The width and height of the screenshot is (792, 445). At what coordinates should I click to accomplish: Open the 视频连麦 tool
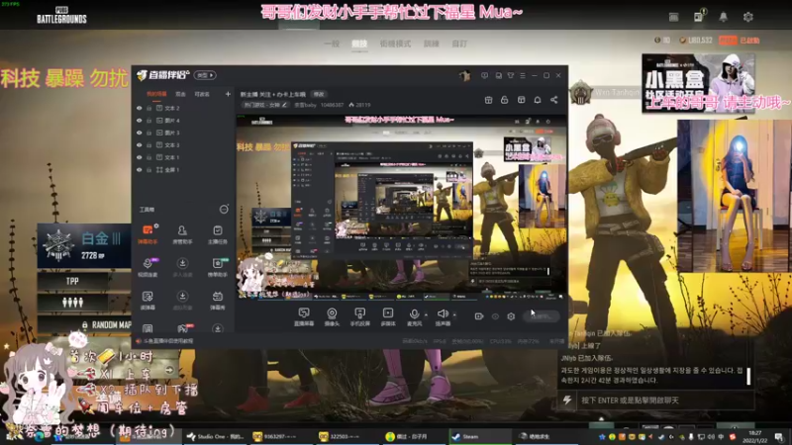148,267
